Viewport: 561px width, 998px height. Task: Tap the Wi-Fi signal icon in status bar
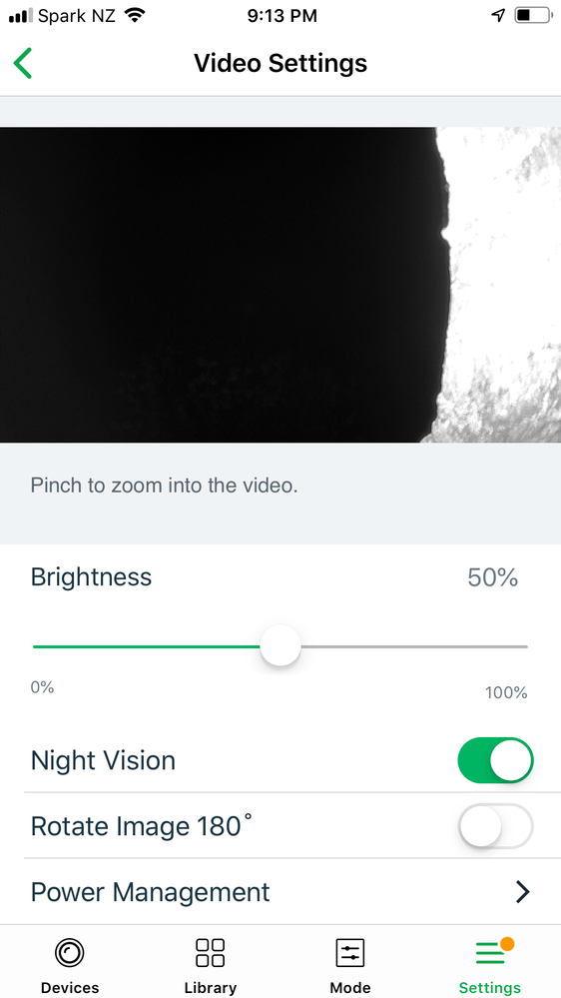coord(134,15)
